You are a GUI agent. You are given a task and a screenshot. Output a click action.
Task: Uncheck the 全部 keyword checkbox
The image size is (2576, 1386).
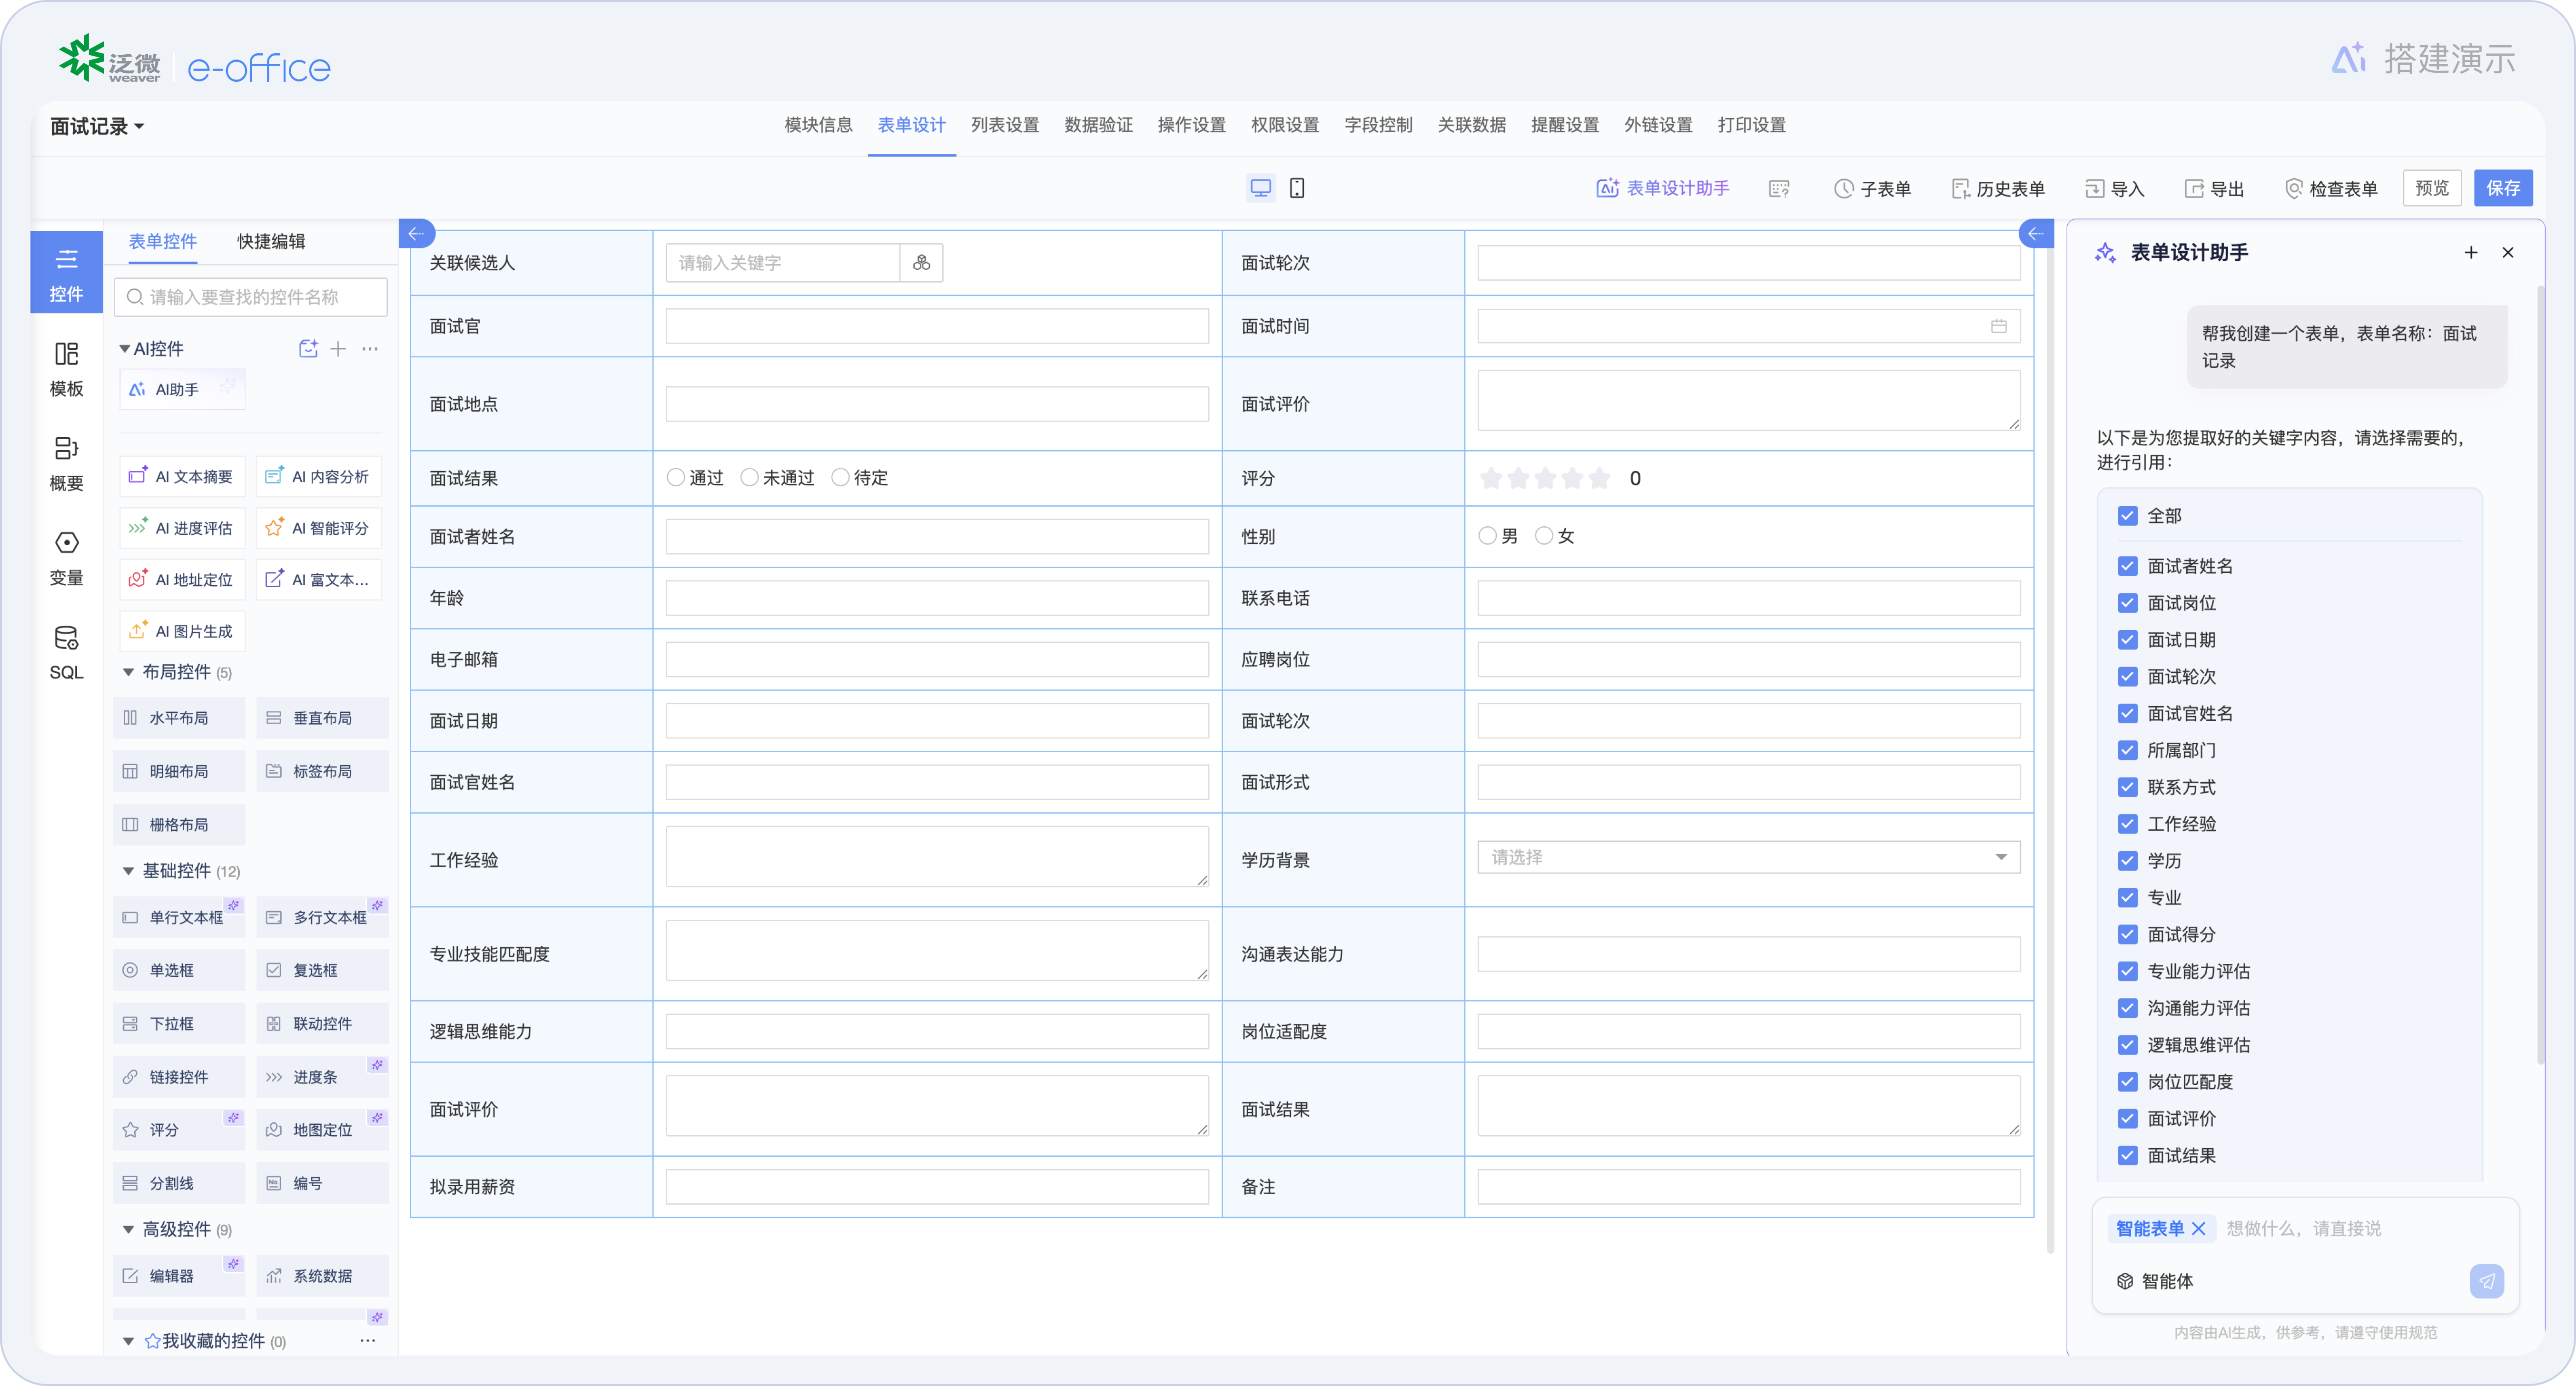pos(2127,516)
